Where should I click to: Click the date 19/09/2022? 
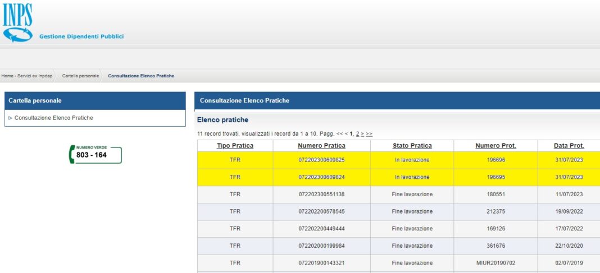pos(569,211)
